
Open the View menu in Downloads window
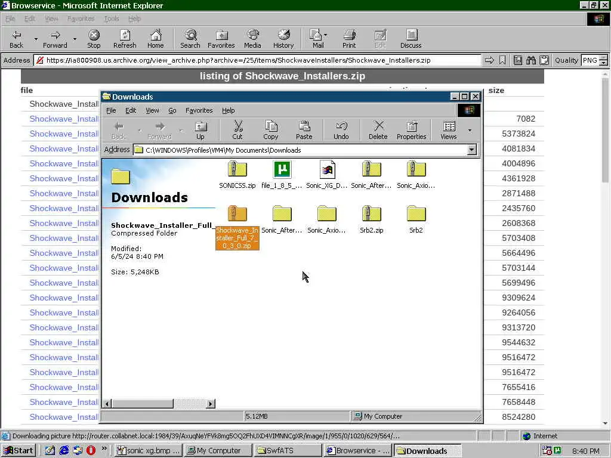click(x=152, y=110)
